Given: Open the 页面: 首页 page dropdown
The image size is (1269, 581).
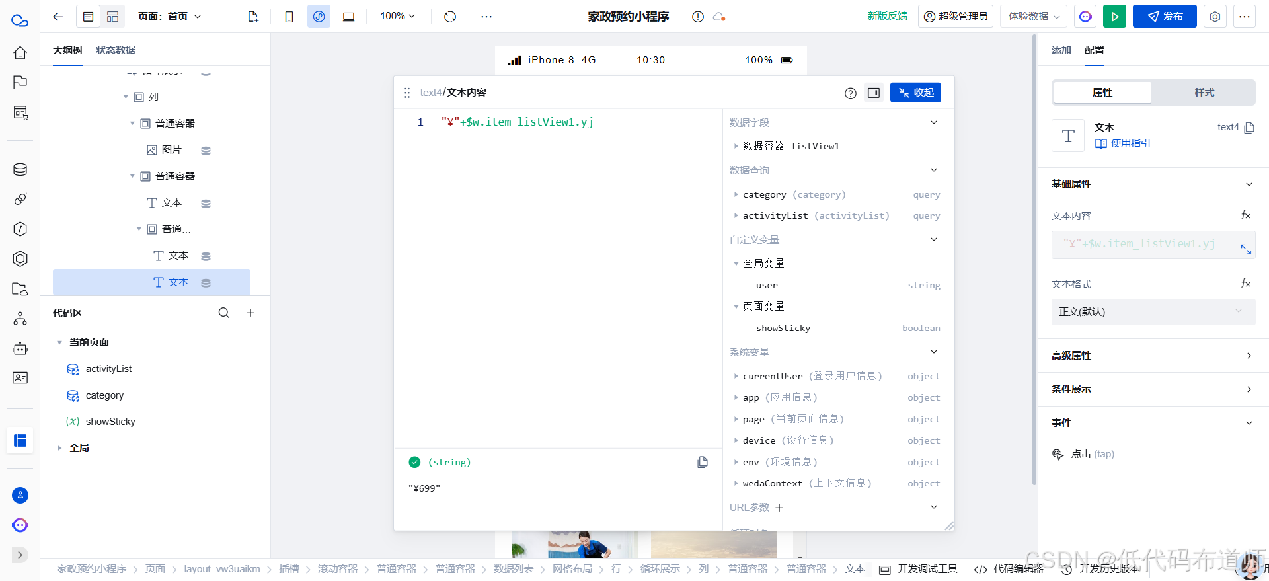Looking at the screenshot, I should click(169, 17).
